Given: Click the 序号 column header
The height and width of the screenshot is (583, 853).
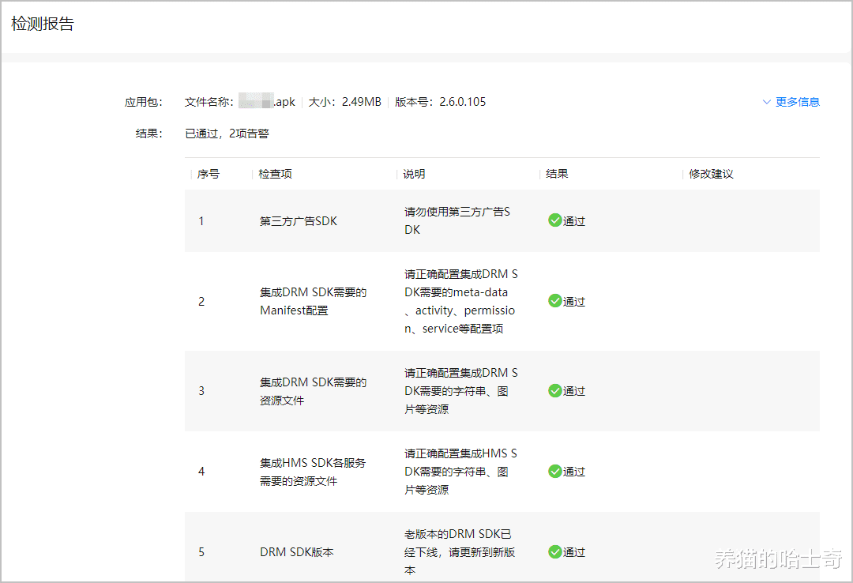Looking at the screenshot, I should 209,174.
